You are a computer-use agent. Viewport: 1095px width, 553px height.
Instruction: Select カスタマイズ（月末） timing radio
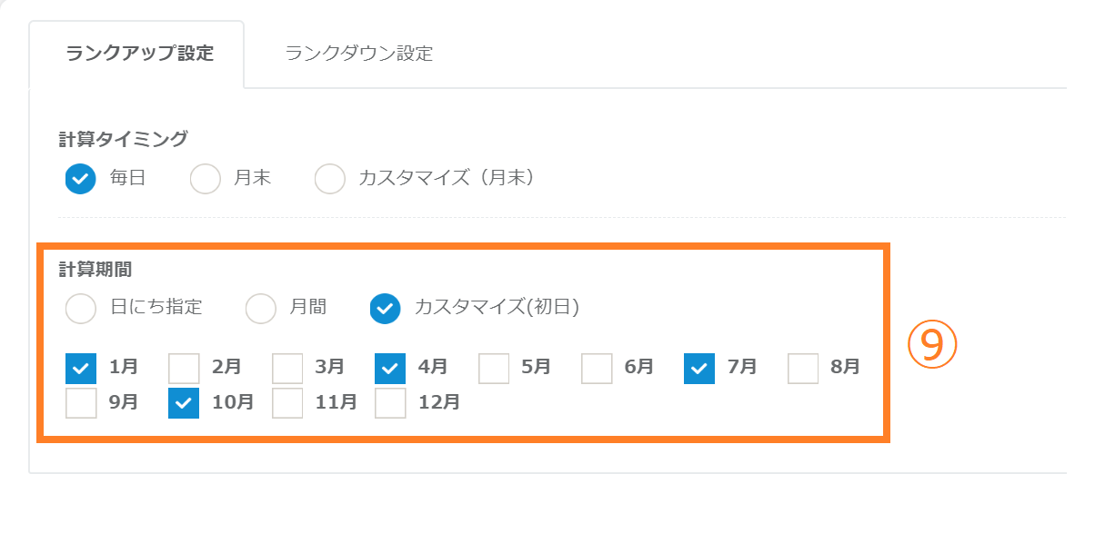[x=330, y=179]
